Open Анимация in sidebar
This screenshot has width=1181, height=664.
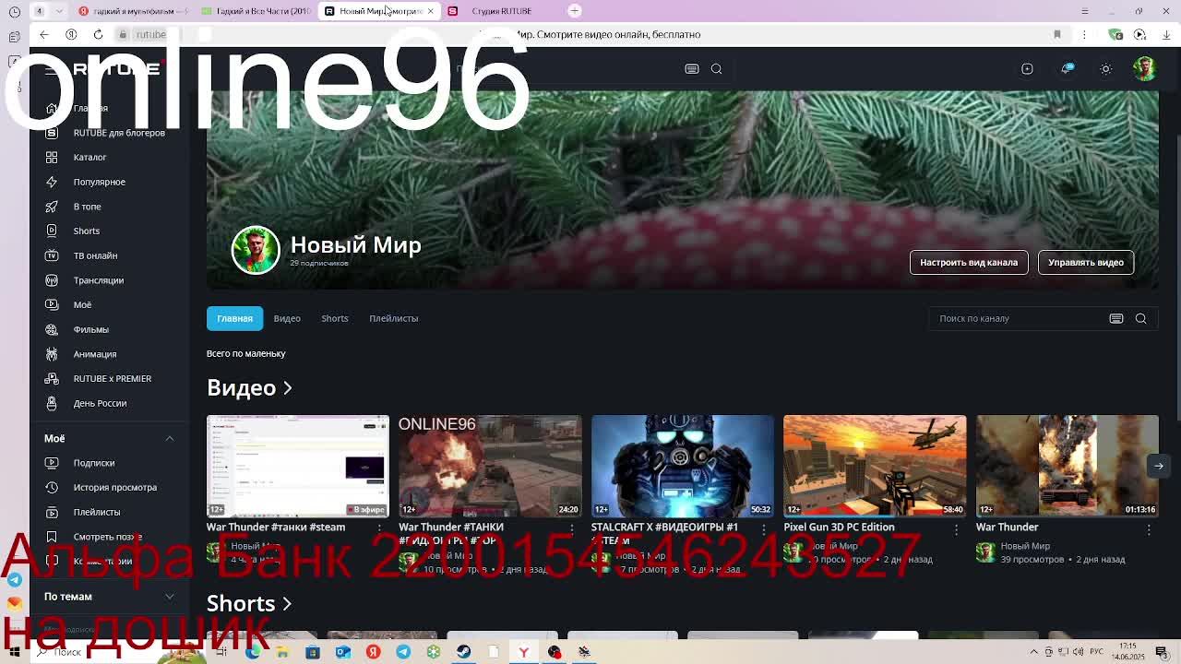[x=109, y=354]
